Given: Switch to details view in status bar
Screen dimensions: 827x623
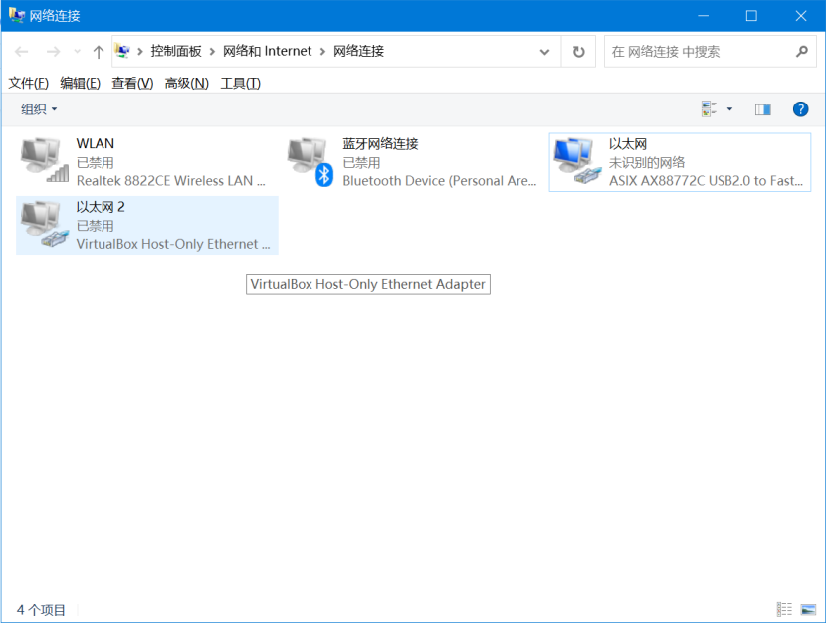Looking at the screenshot, I should coord(785,609).
